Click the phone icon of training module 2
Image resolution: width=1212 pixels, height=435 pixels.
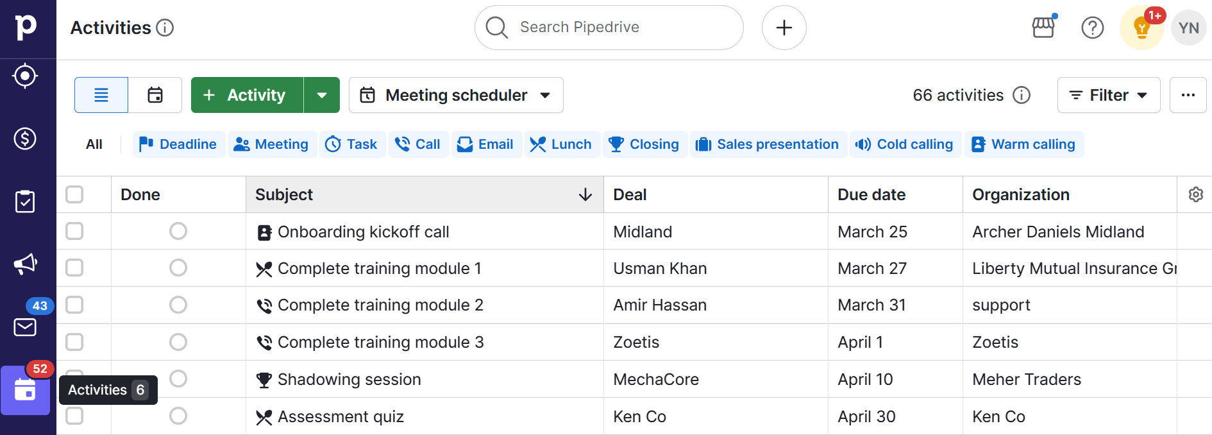tap(264, 305)
